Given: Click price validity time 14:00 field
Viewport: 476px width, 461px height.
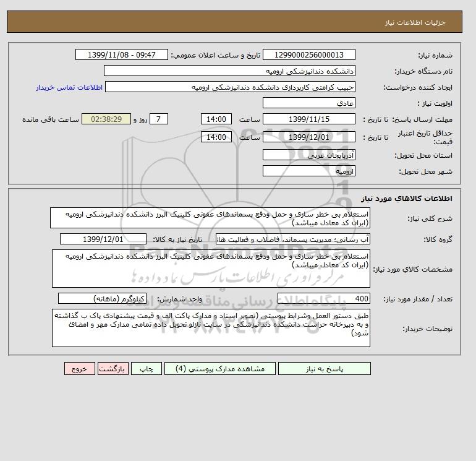Looking at the screenshot, I should pos(216,137).
